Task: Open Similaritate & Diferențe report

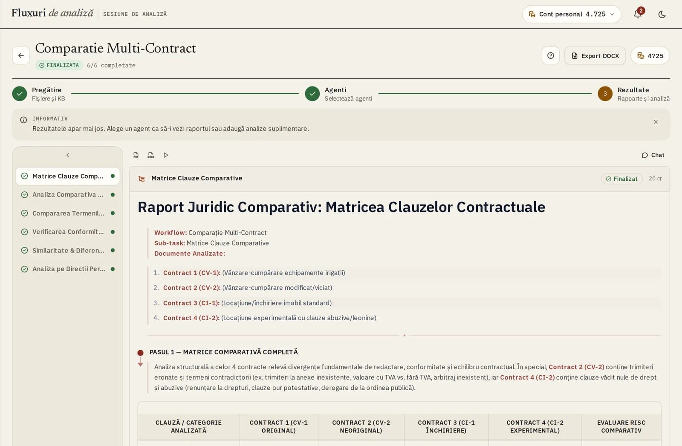Action: 68,250
